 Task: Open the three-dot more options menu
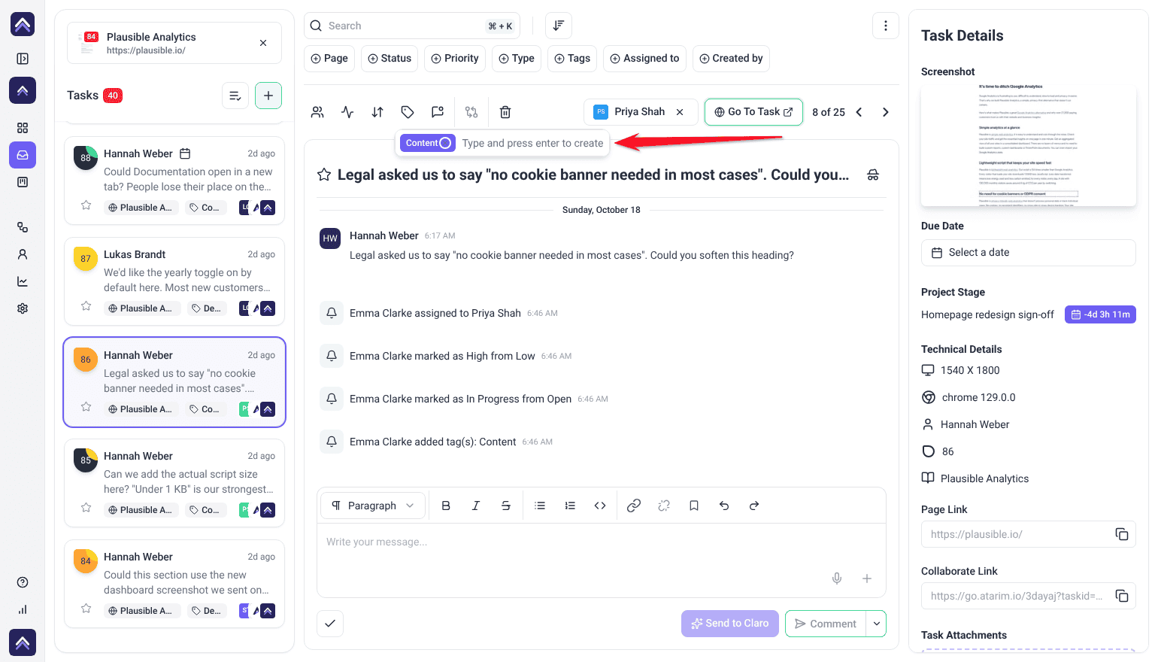tap(886, 26)
